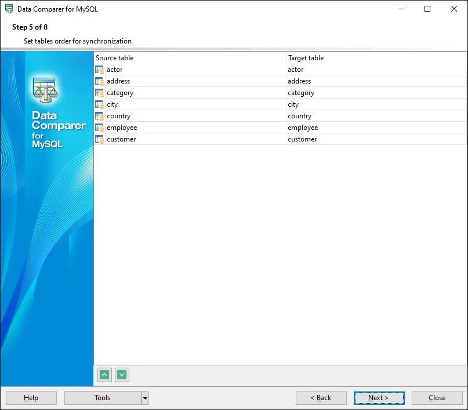
Task: Proceed with the Next button
Action: pyautogui.click(x=379, y=398)
